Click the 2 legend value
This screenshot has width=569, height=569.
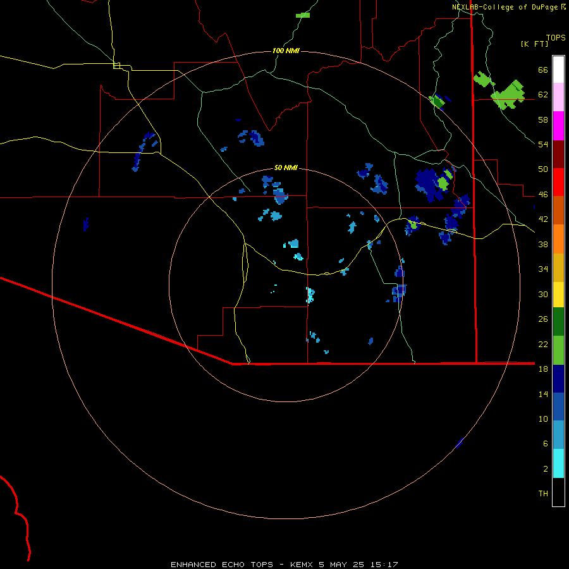point(546,469)
